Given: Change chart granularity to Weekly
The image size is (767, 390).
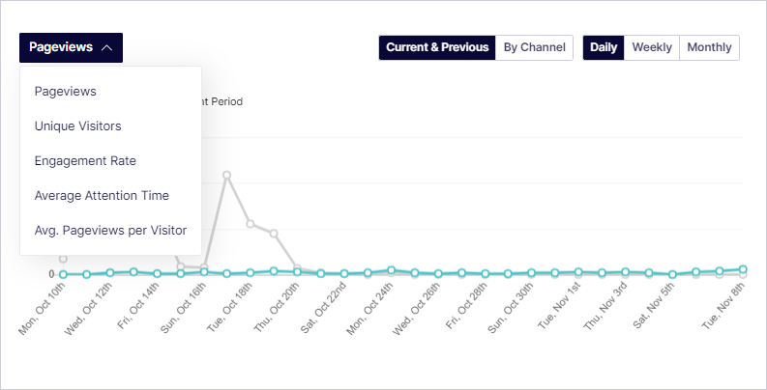Looking at the screenshot, I should point(652,47).
